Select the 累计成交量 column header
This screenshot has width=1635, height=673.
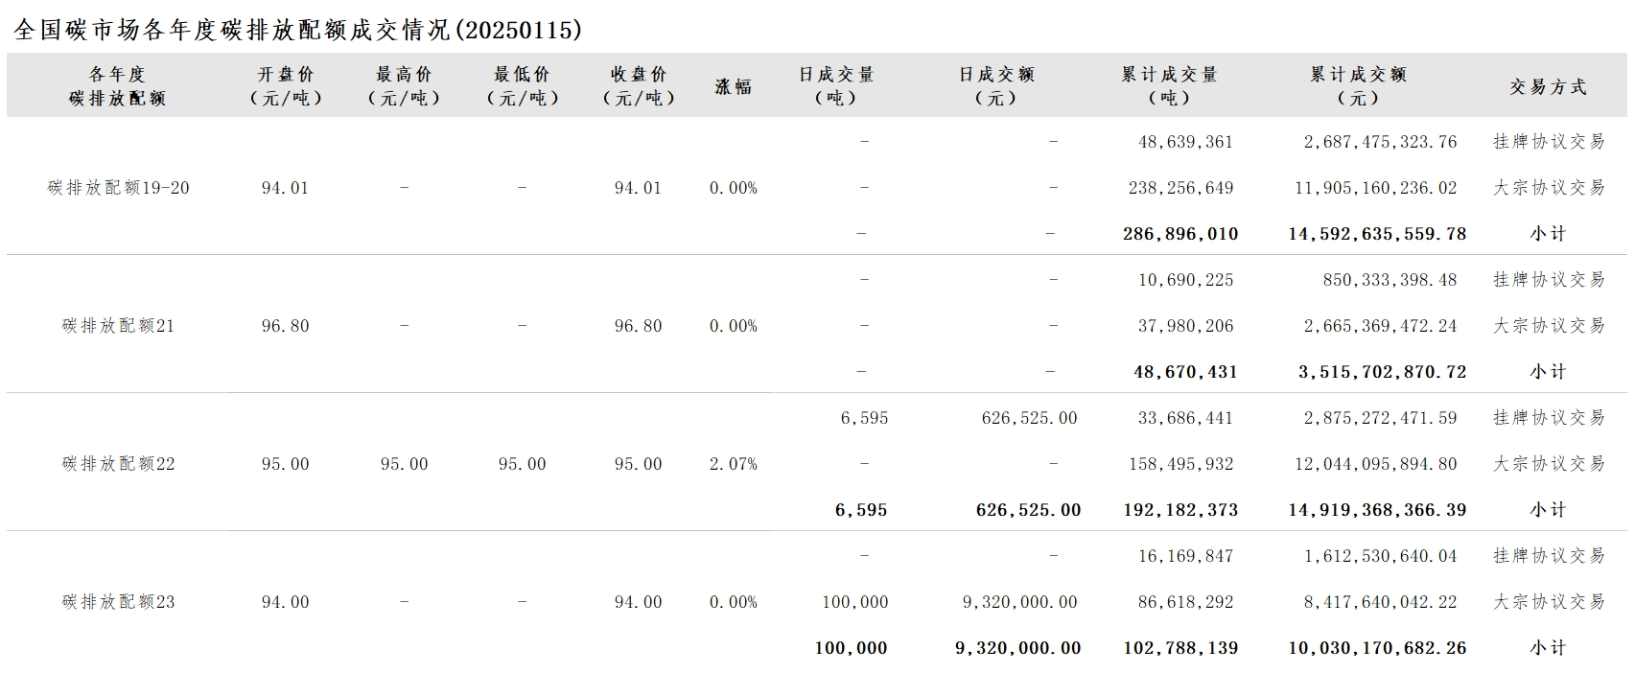pos(1169,85)
